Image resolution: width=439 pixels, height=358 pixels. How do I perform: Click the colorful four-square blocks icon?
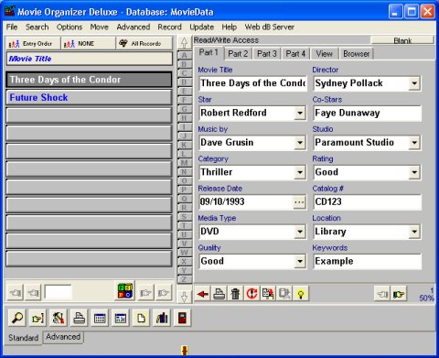(x=125, y=291)
